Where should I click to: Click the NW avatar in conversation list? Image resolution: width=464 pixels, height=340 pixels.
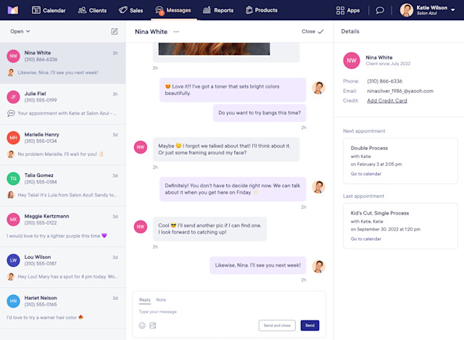tap(13, 56)
